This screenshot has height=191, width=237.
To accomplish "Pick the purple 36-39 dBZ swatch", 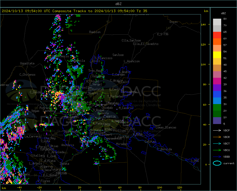I will (217, 88).
